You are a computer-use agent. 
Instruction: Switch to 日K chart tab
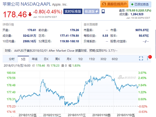[46, 59]
